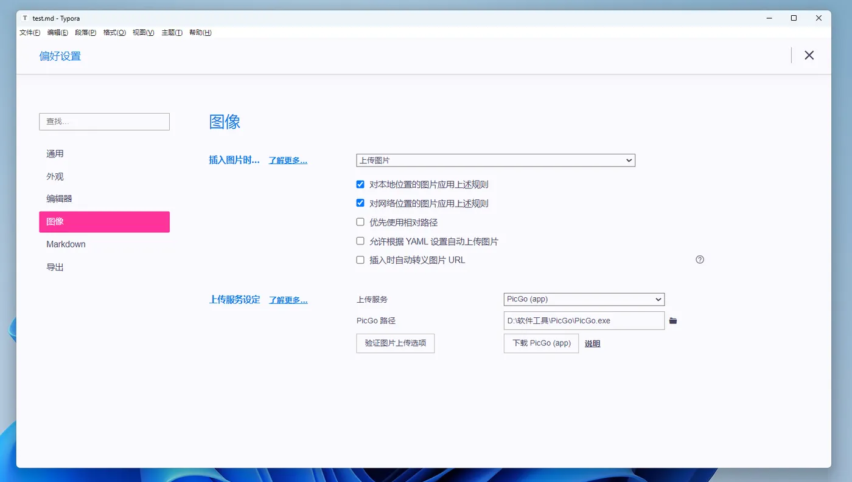
Task: Click the 插入图片时... label
Action: point(234,160)
